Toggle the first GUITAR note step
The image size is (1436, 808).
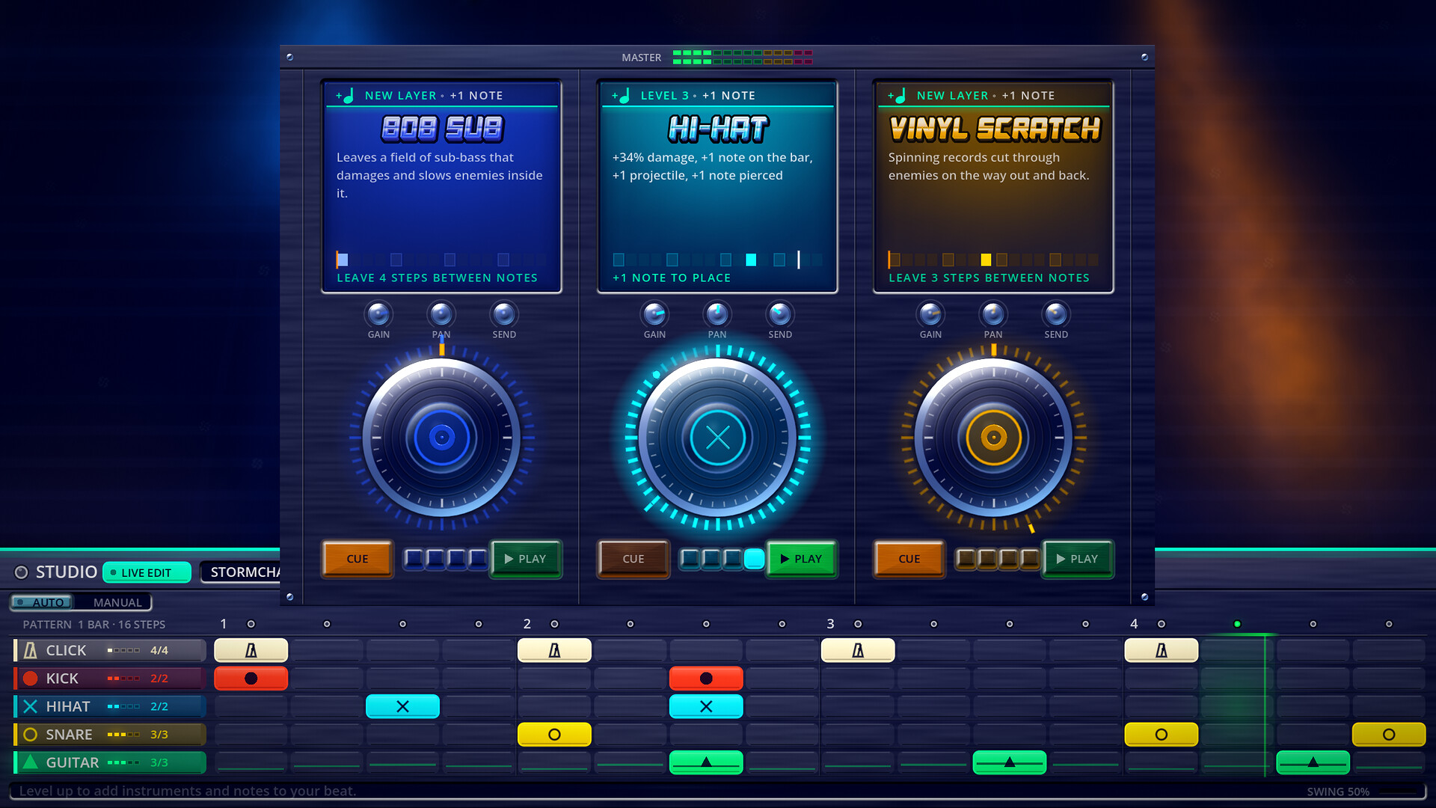coord(706,762)
